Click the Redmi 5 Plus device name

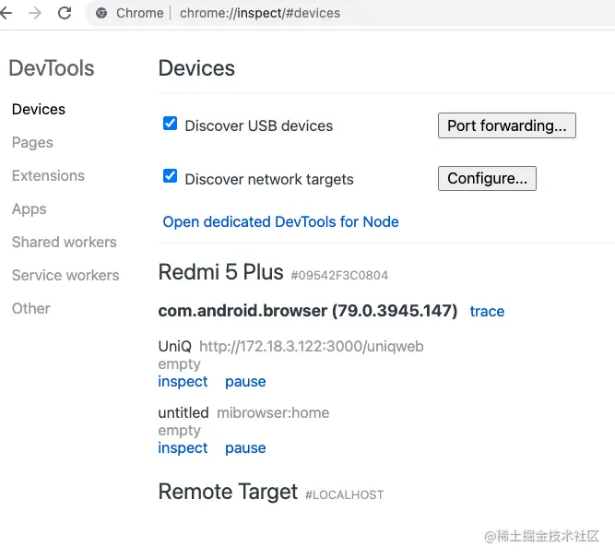(220, 272)
